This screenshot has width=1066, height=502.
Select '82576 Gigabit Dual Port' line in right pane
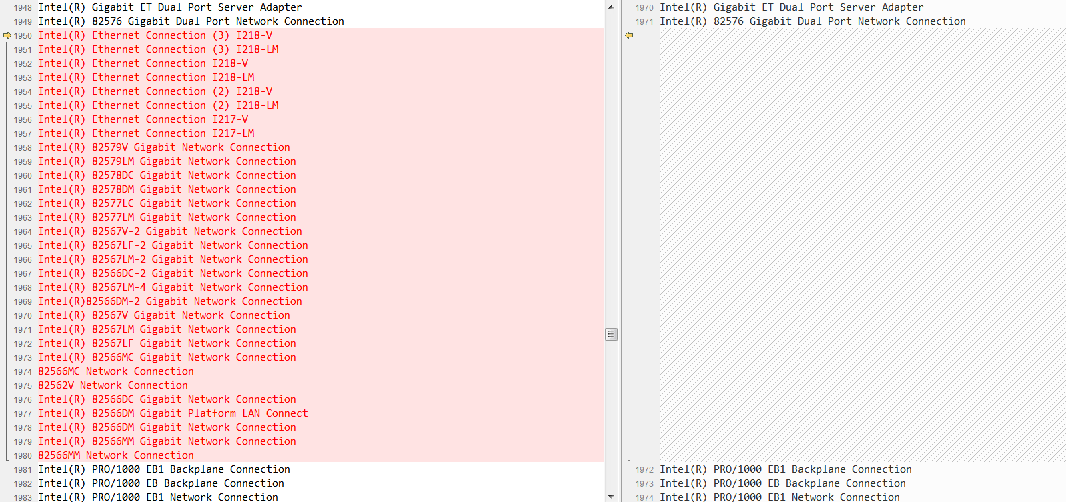point(813,21)
